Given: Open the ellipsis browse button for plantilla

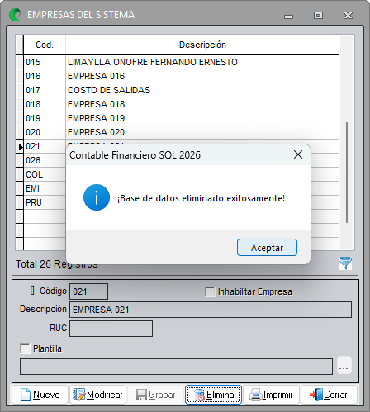Looking at the screenshot, I should (344, 365).
